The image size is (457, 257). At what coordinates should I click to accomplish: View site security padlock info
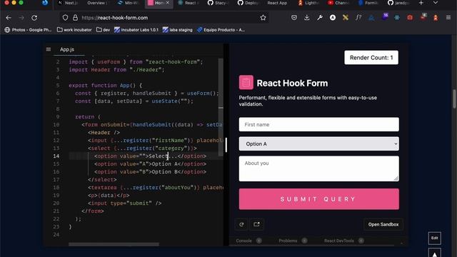[75, 18]
